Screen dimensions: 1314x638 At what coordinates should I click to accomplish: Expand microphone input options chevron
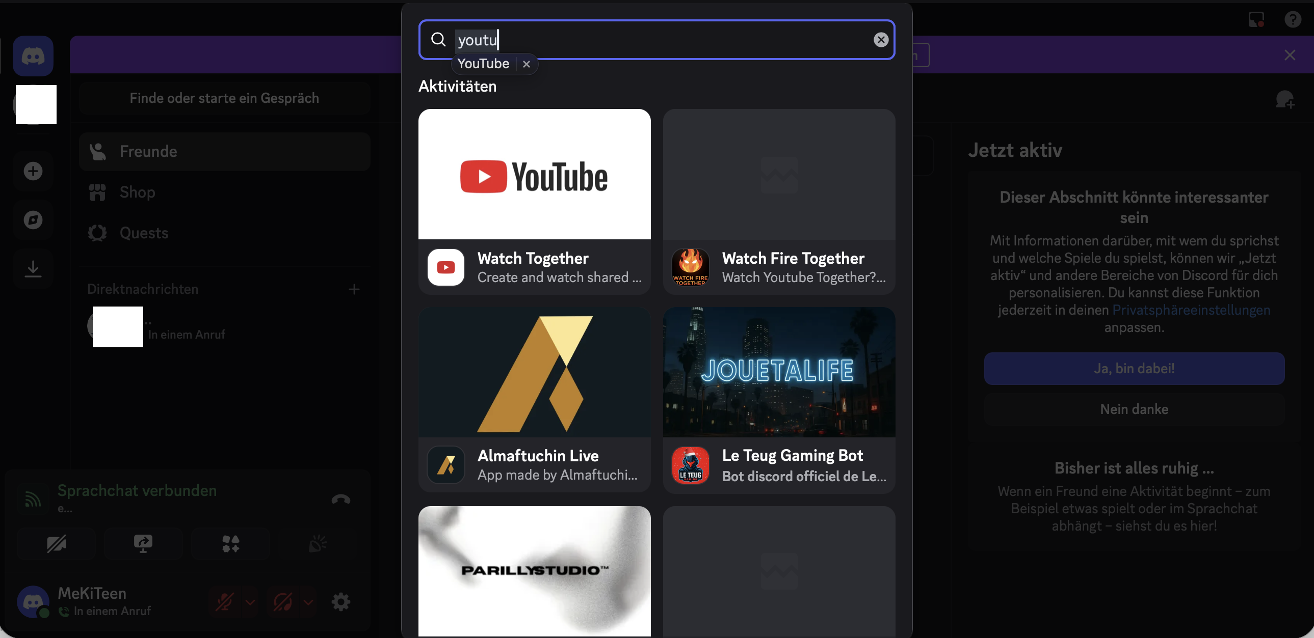pos(250,602)
